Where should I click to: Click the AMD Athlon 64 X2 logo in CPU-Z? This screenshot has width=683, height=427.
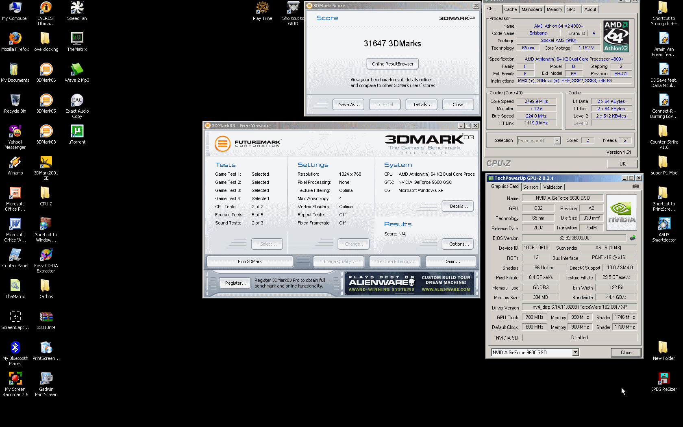tap(616, 36)
